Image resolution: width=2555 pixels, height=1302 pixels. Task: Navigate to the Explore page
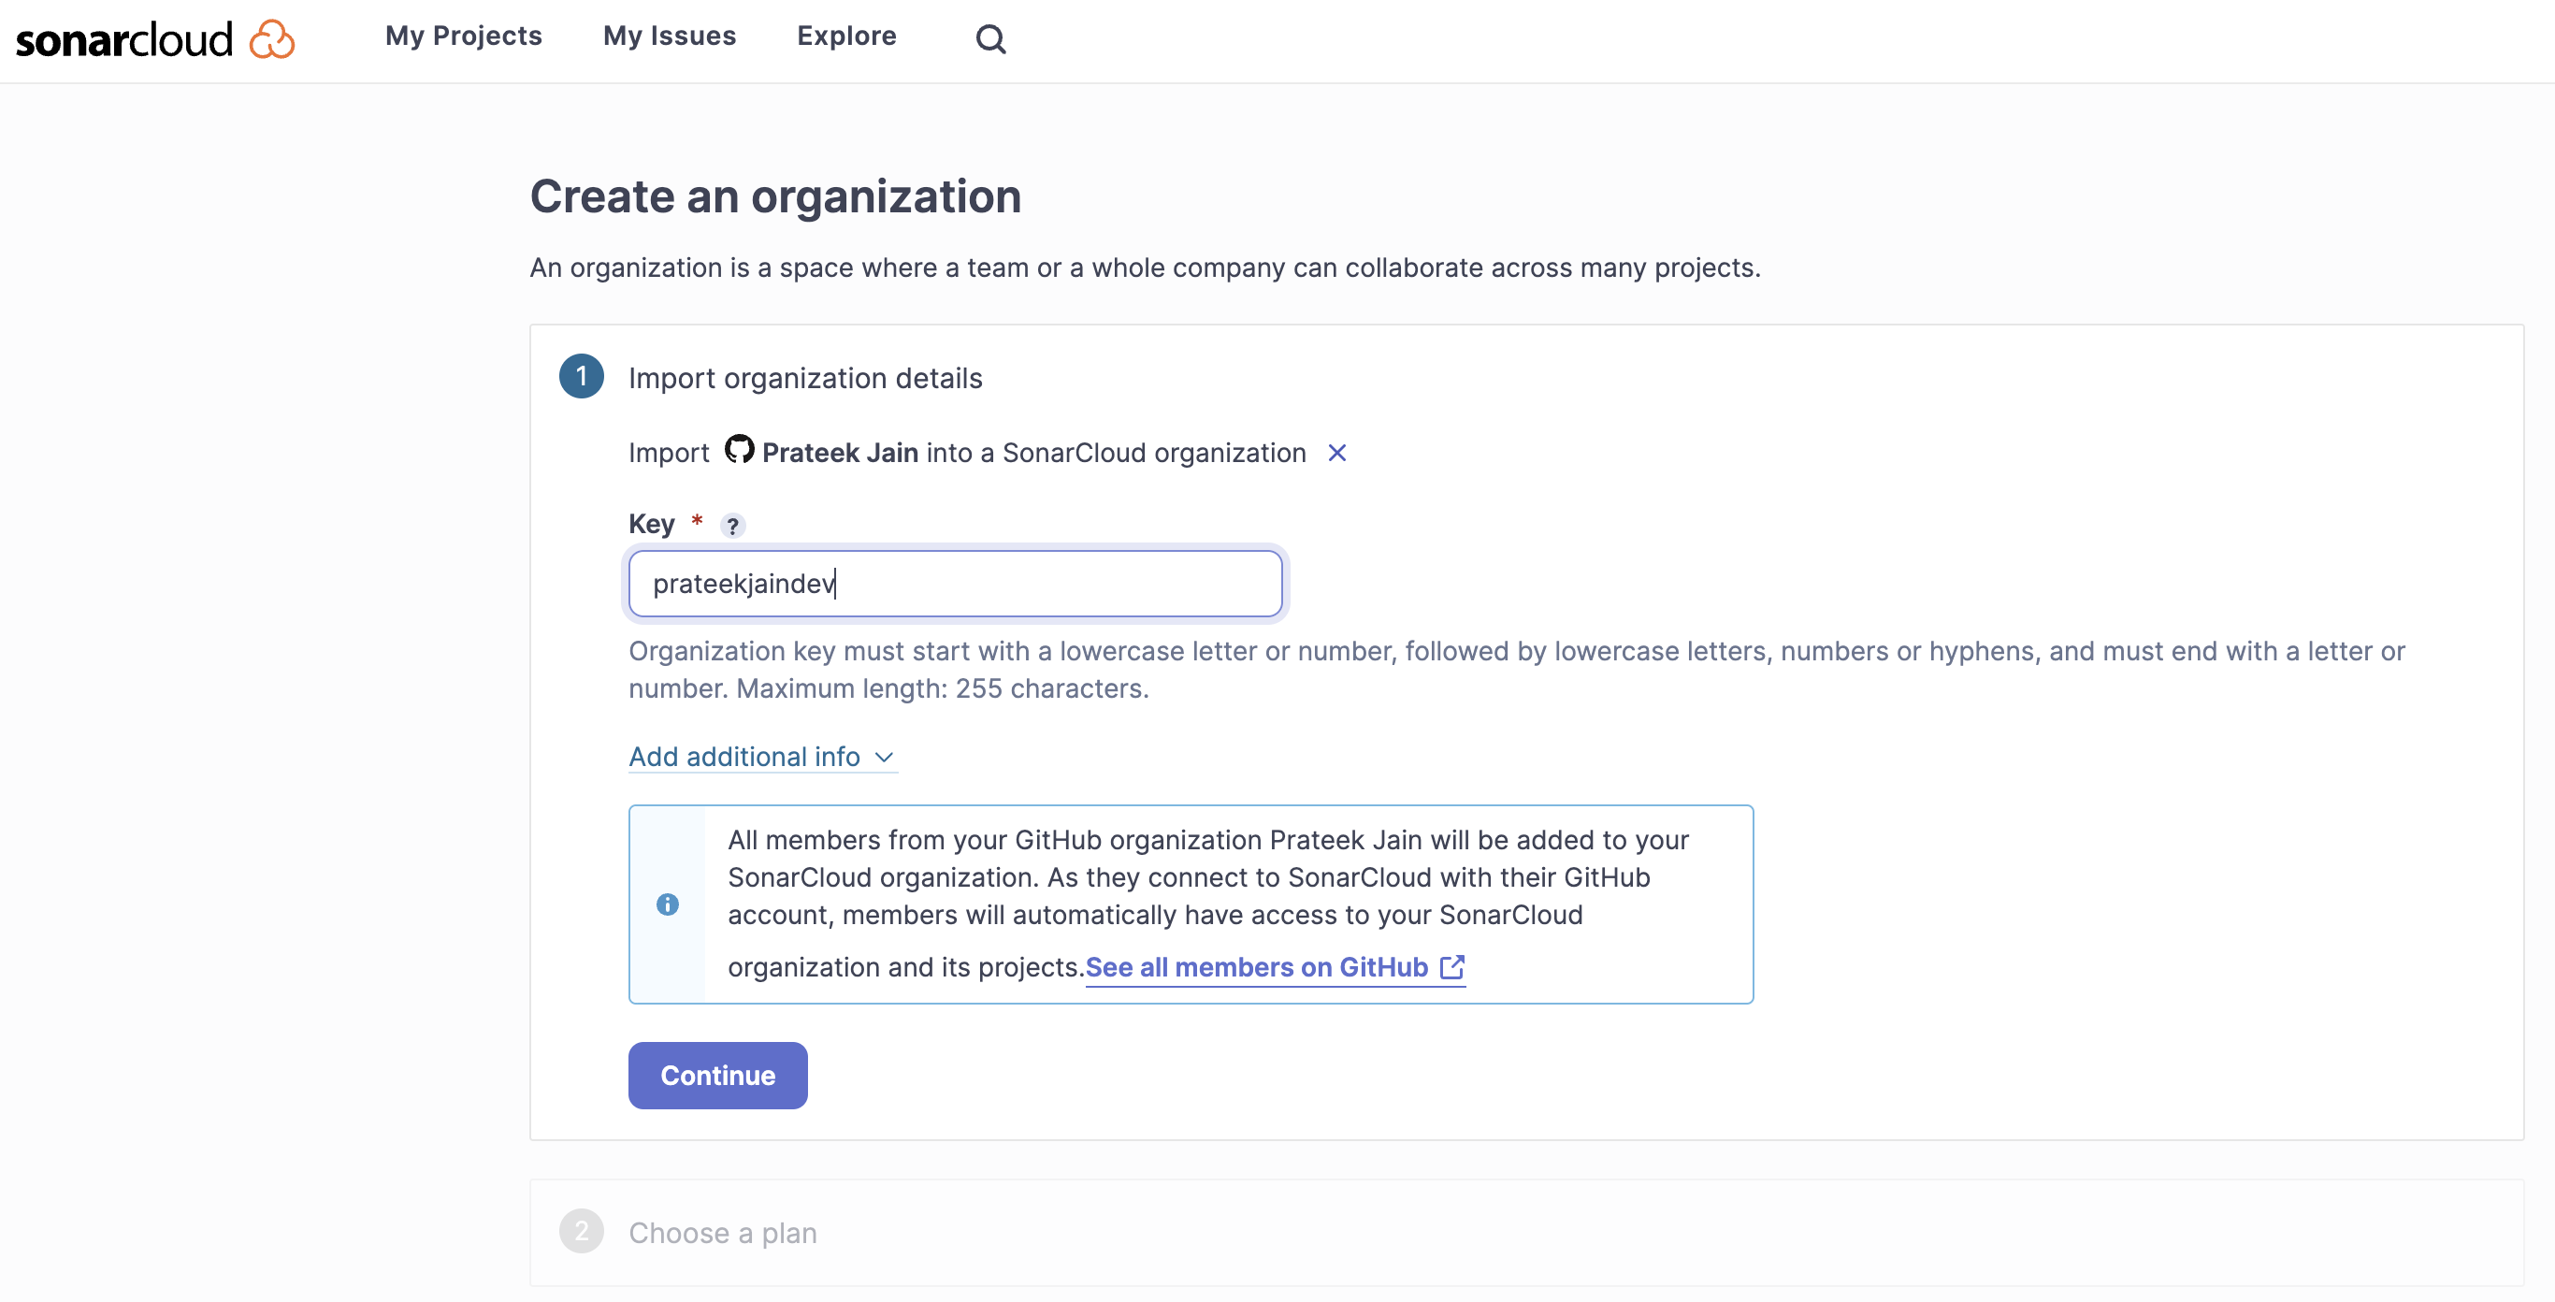846,36
